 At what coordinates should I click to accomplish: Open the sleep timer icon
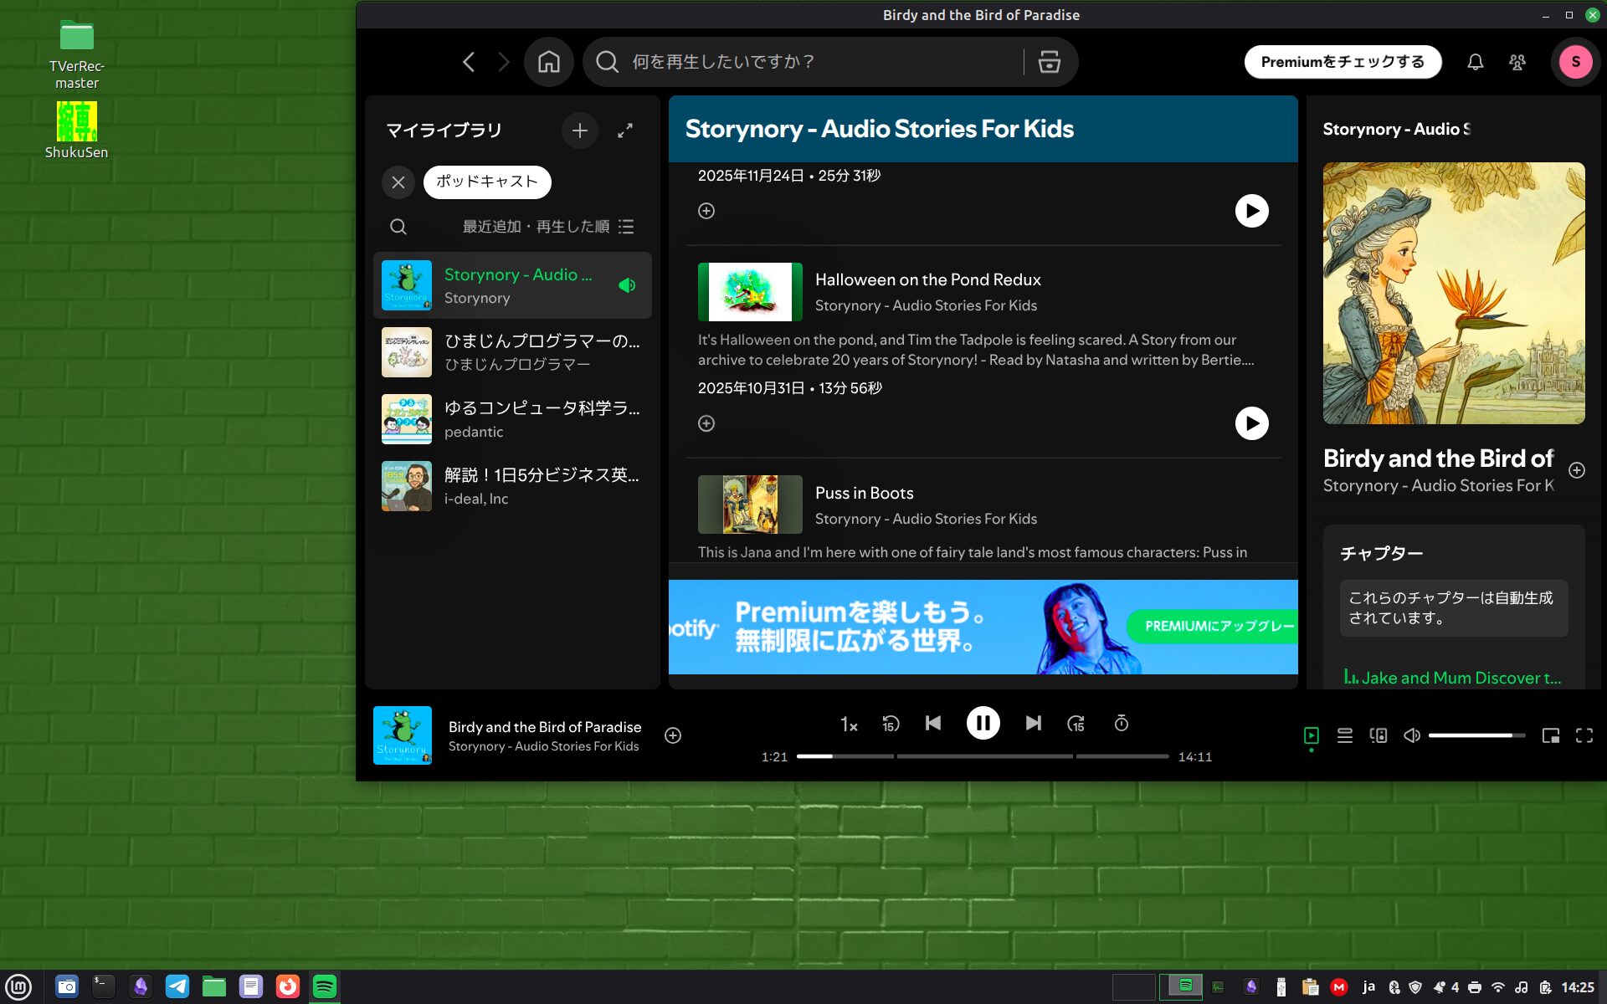(1121, 724)
